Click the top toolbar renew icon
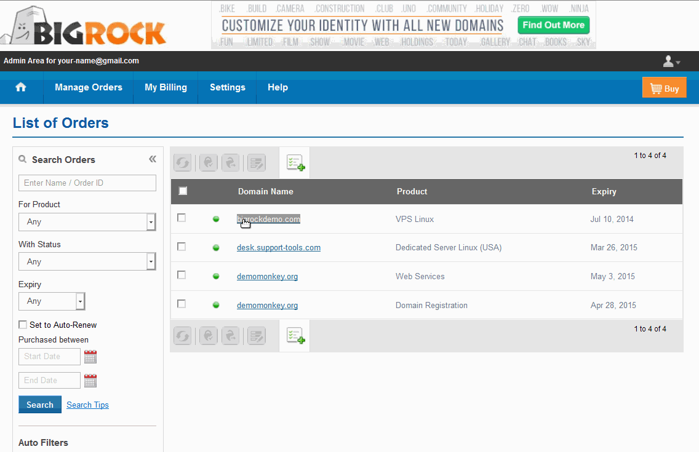Screen dimensions: 699x452 (x=182, y=162)
